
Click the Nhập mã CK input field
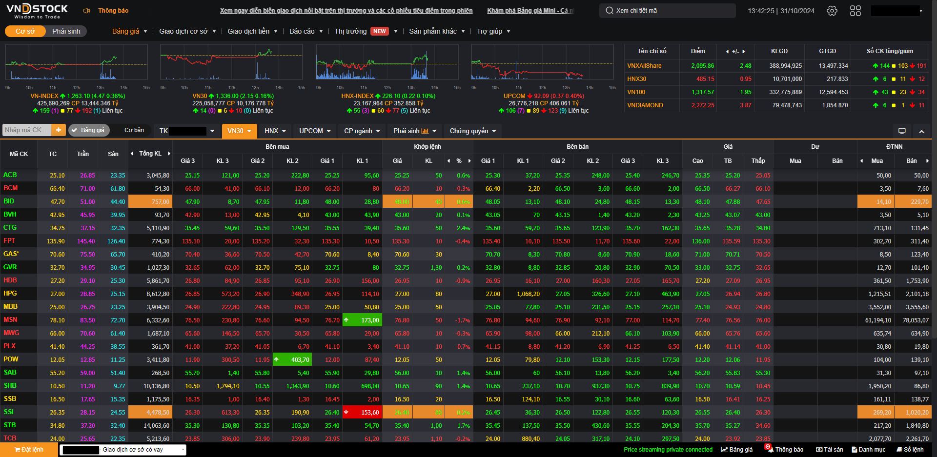[26, 130]
